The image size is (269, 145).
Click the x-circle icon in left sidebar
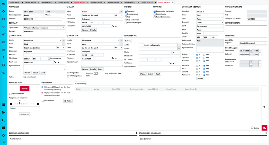pyautogui.click(x=3, y=11)
